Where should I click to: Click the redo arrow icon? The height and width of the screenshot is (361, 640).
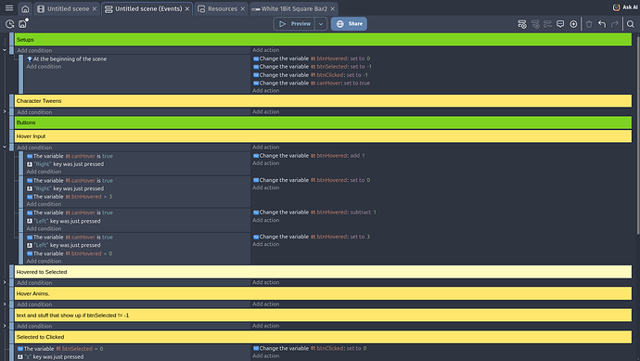coord(615,24)
